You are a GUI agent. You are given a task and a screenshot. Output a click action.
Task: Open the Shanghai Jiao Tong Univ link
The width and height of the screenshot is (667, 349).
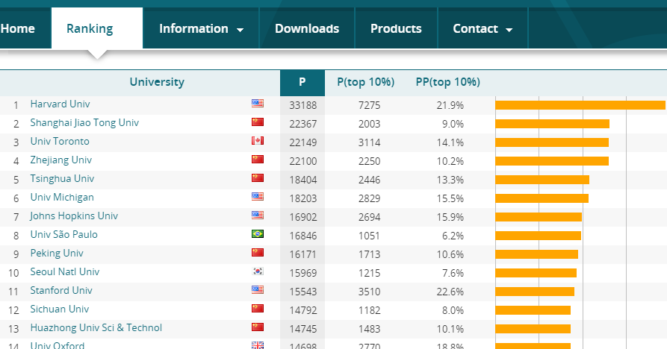click(x=84, y=123)
